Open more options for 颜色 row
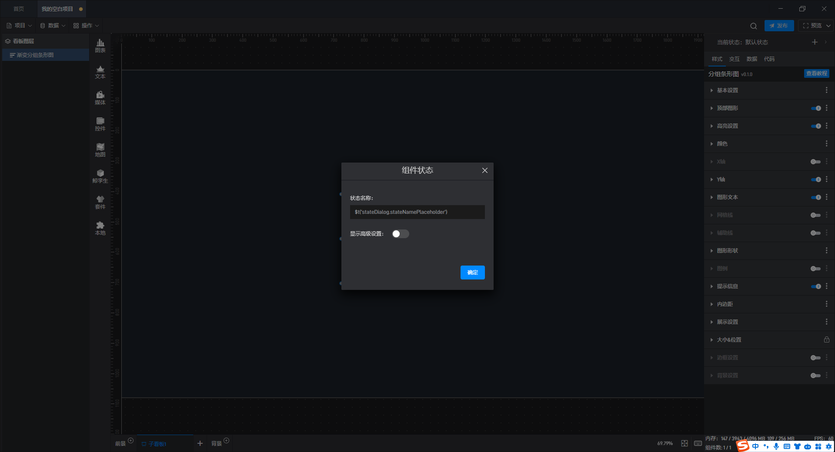The height and width of the screenshot is (452, 835). coord(826,143)
